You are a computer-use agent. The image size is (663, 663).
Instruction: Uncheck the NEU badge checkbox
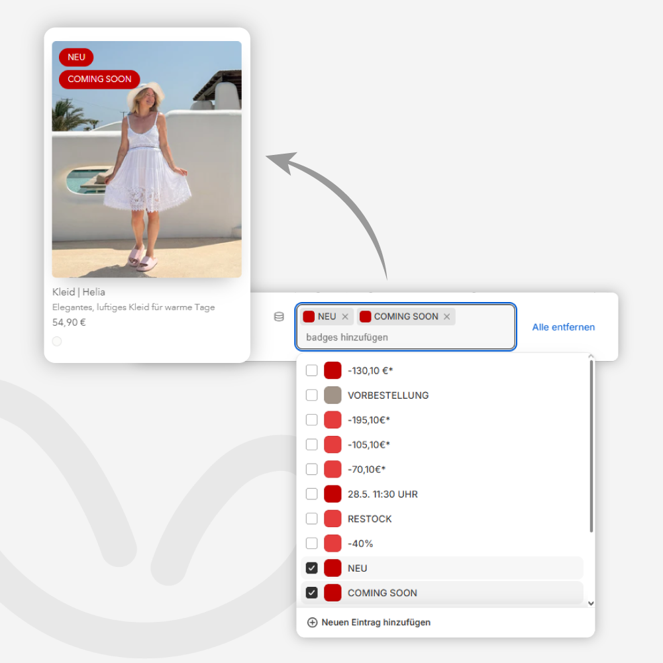[x=311, y=568]
